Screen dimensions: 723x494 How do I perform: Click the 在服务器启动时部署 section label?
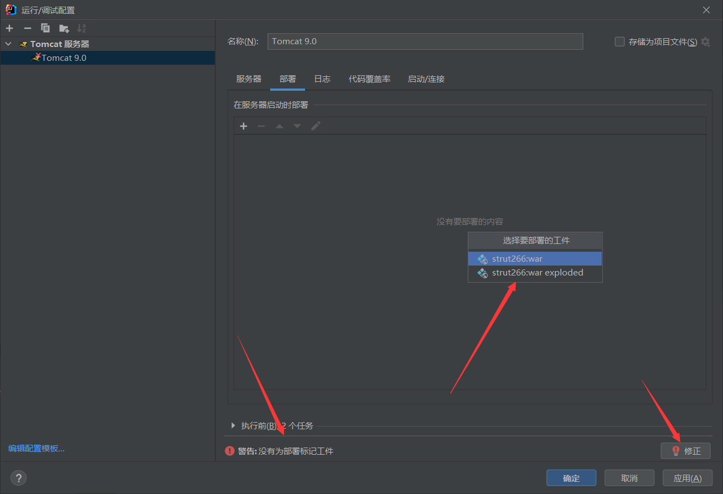[271, 105]
